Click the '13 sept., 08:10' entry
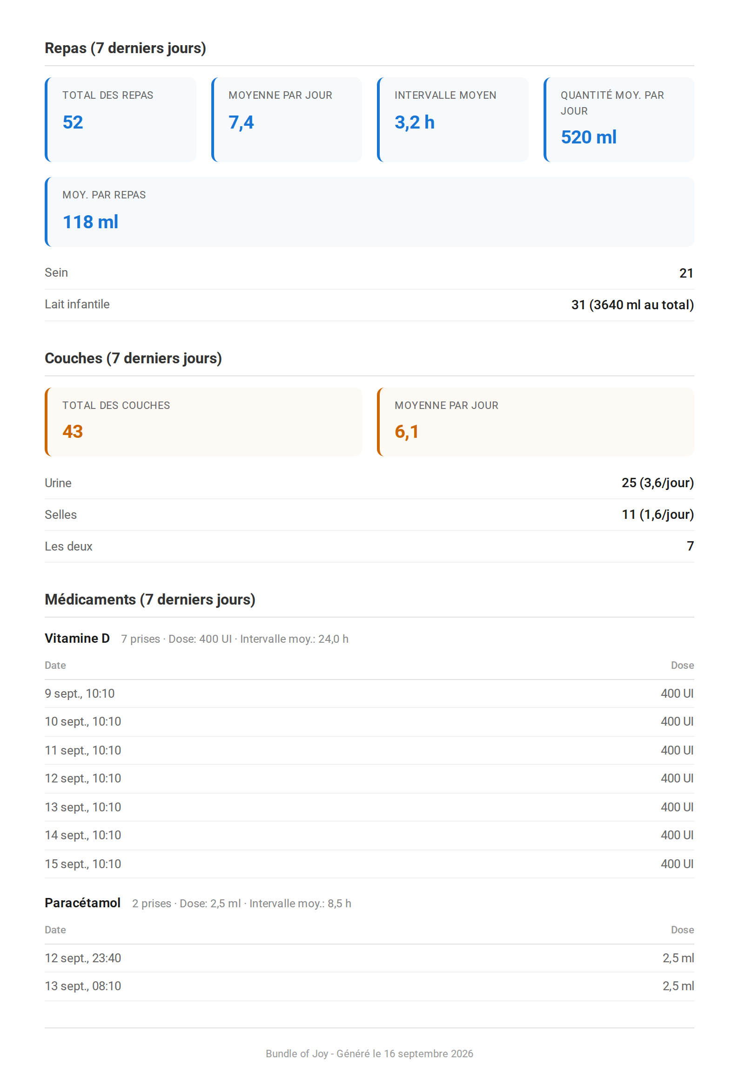The image size is (739, 1088). pos(83,986)
